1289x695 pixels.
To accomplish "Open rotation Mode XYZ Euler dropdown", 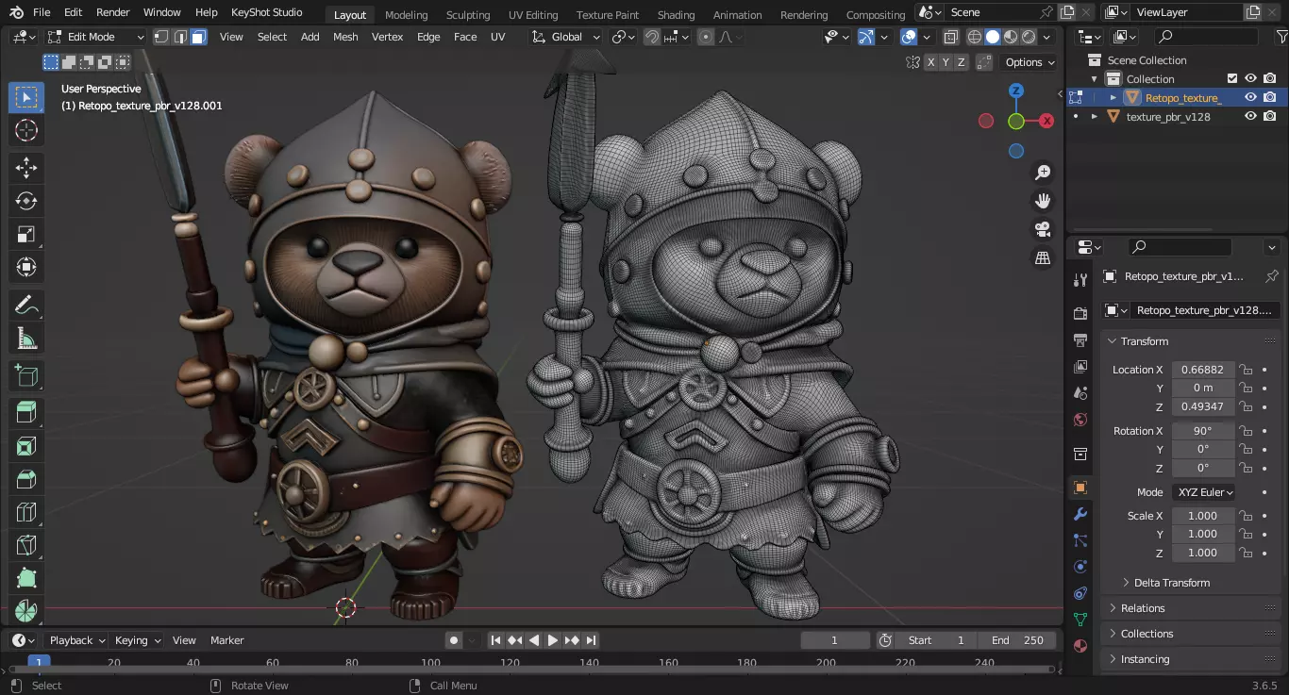I will 1205,492.
